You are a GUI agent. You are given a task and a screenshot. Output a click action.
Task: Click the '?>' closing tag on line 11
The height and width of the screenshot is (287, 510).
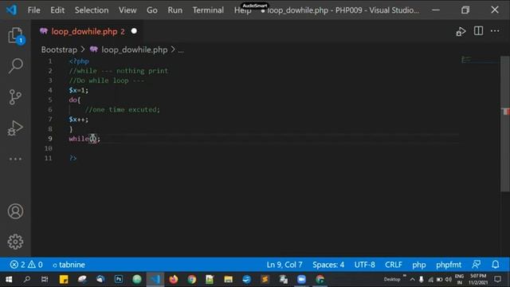coord(73,158)
